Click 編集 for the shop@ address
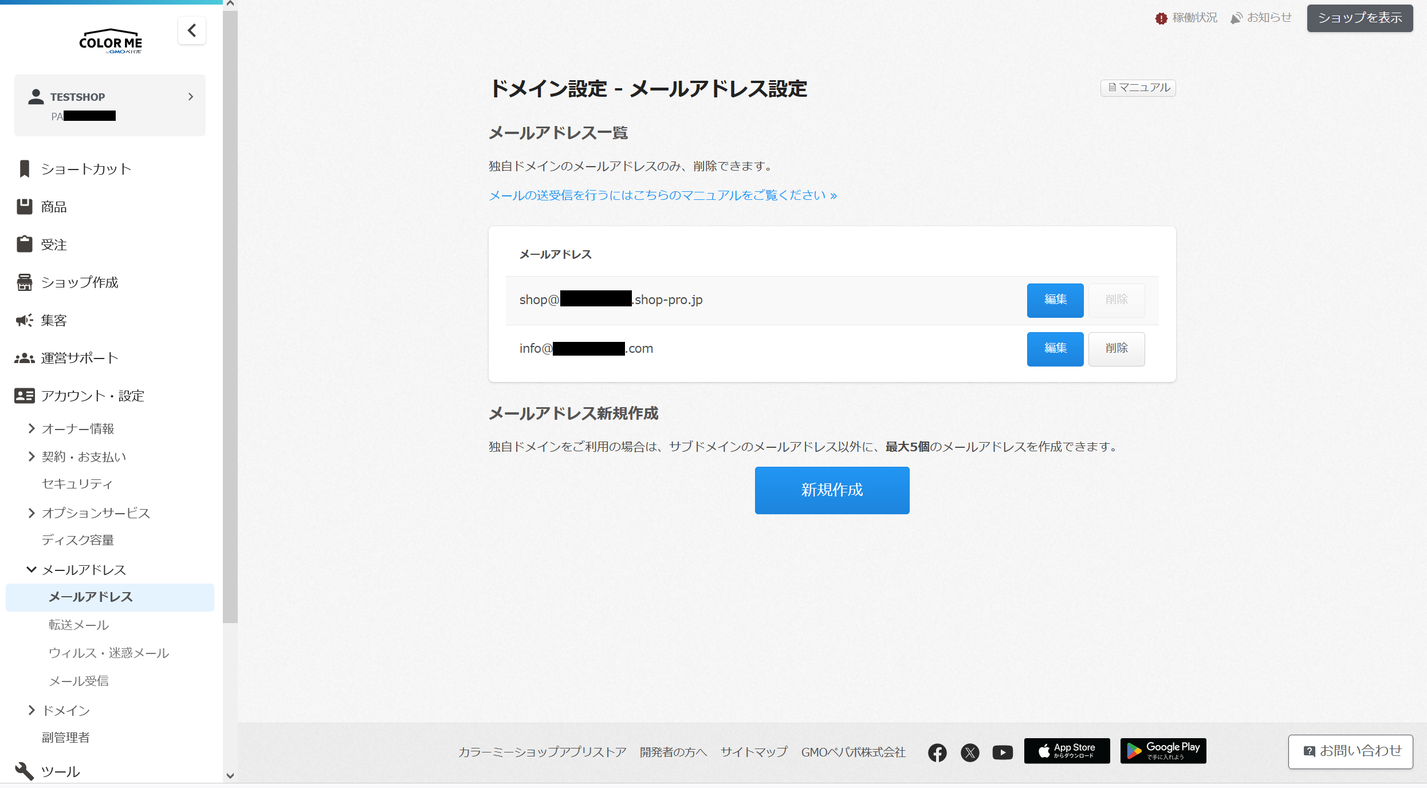 pos(1055,300)
